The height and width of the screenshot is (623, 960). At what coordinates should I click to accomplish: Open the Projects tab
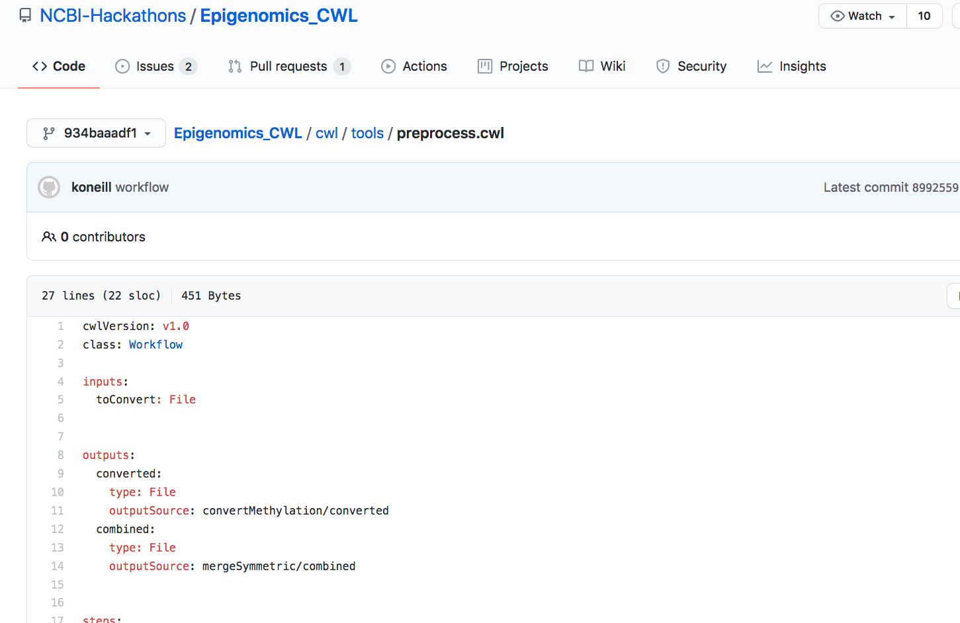click(513, 66)
